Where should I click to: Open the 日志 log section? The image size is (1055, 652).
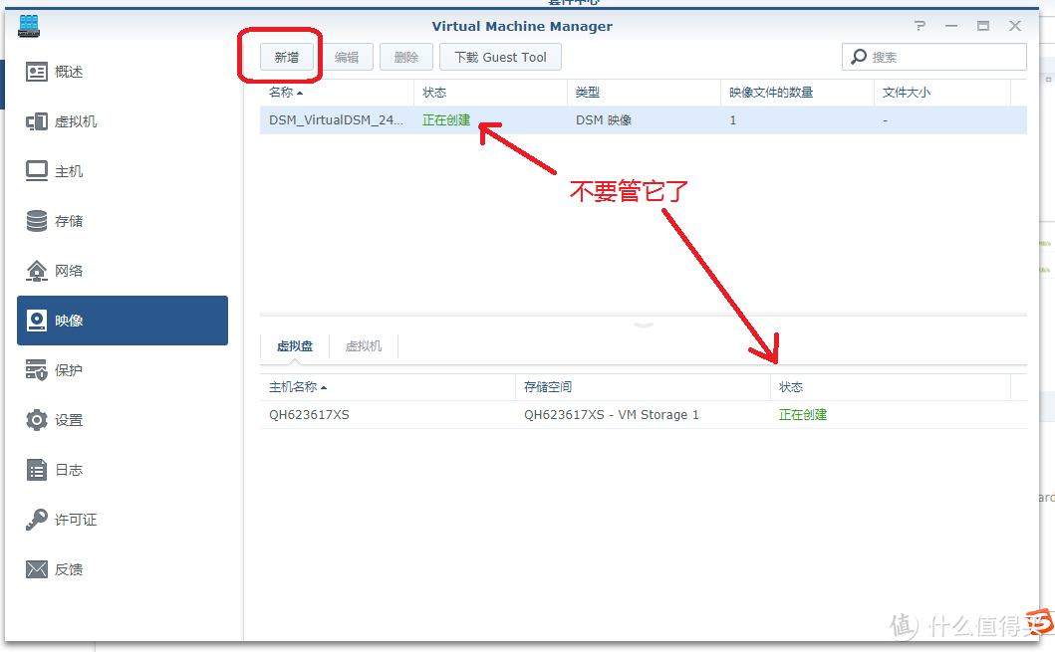[x=122, y=470]
